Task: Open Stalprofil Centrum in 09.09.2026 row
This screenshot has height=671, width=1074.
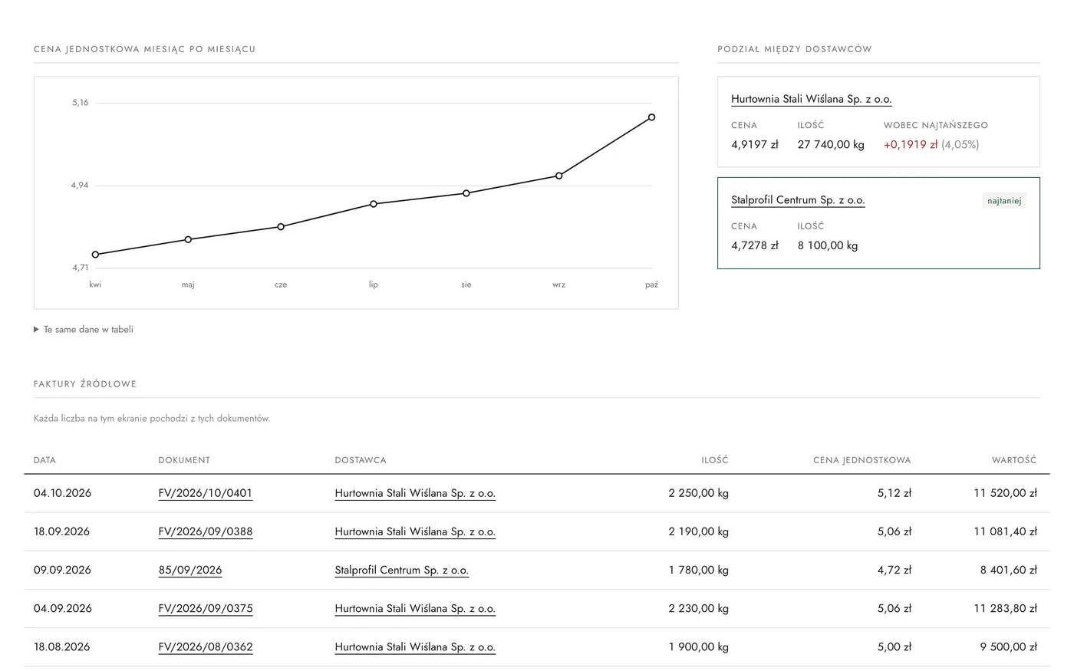Action: pos(402,570)
